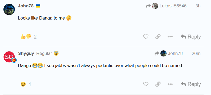View John78's user profile name
The image size is (211, 95).
point(26,6)
